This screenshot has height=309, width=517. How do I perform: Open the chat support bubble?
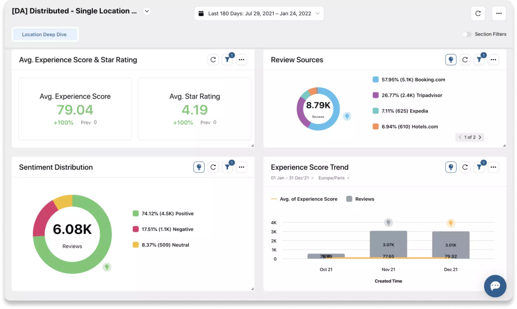(495, 286)
